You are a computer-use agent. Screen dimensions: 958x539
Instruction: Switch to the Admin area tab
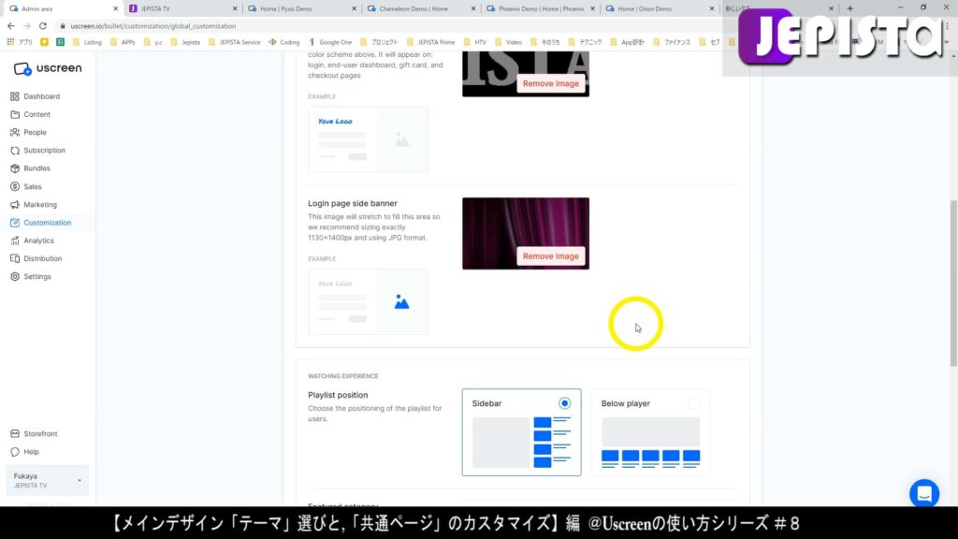pyautogui.click(x=63, y=8)
